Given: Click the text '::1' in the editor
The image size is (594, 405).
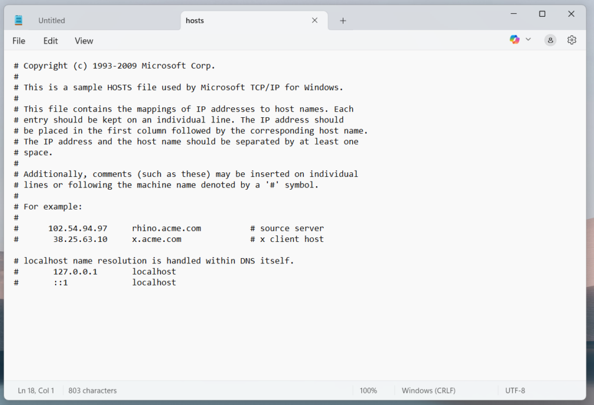Looking at the screenshot, I should (x=60, y=283).
